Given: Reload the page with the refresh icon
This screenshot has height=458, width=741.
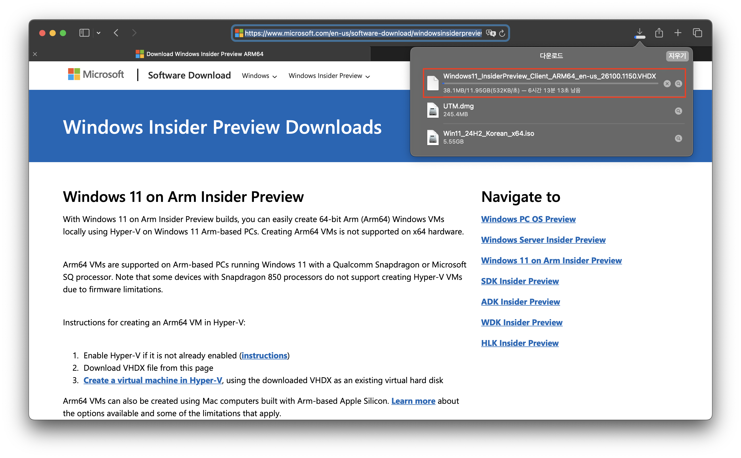Looking at the screenshot, I should coord(502,33).
